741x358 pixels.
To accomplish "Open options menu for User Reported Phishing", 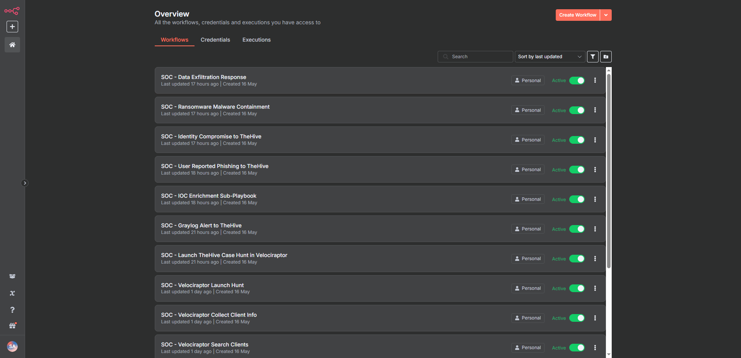I will 595,170.
